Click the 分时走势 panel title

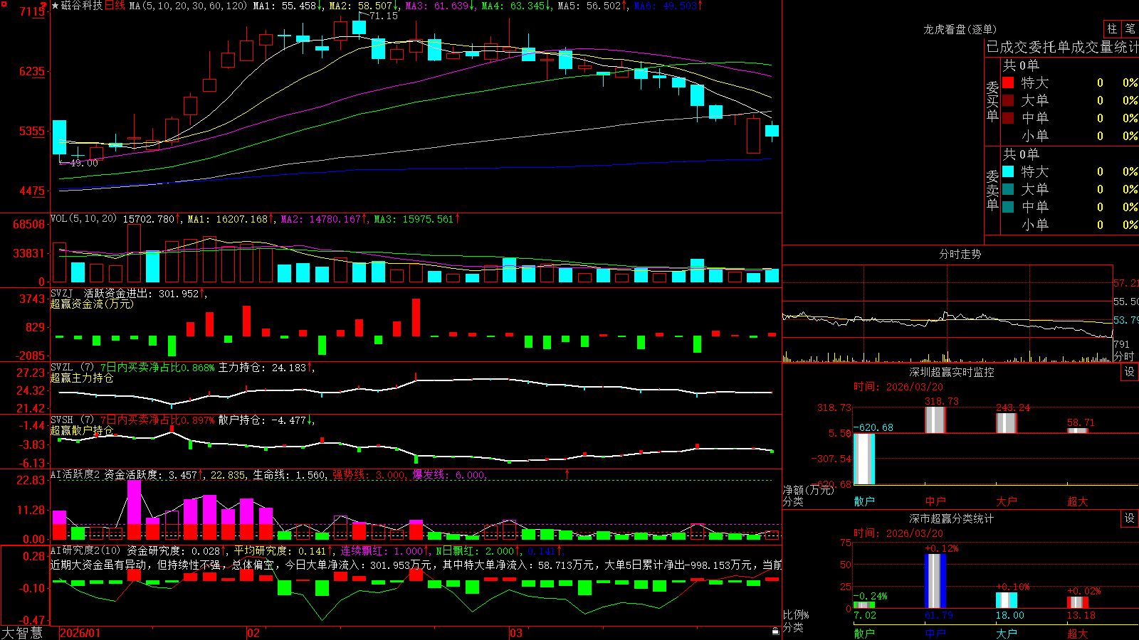click(x=960, y=254)
